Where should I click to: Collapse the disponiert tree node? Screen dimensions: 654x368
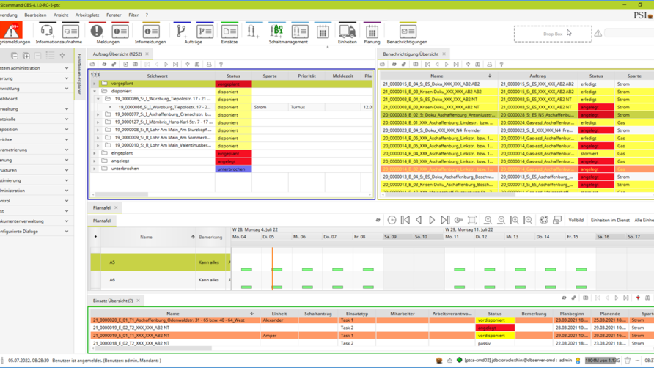point(94,92)
